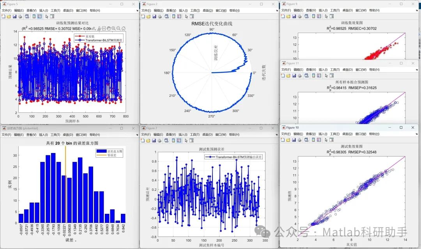The width and height of the screenshot is (421, 249).
Task: Open 文件(F) menu in Figure 10
Action: pos(286,134)
